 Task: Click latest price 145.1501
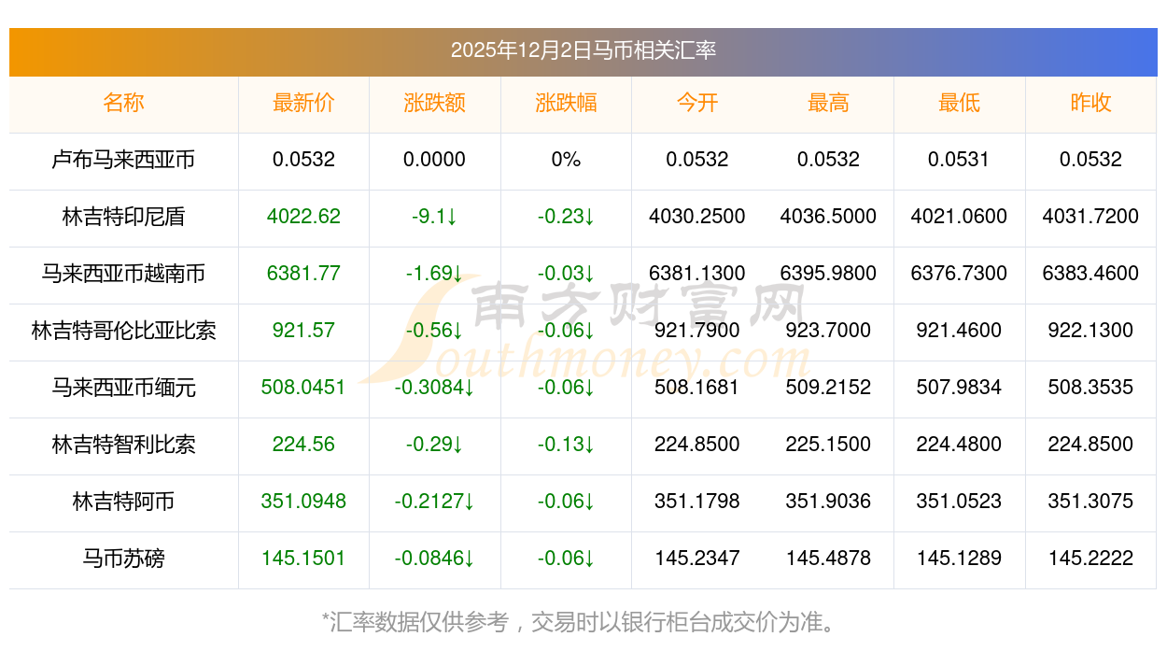[303, 559]
